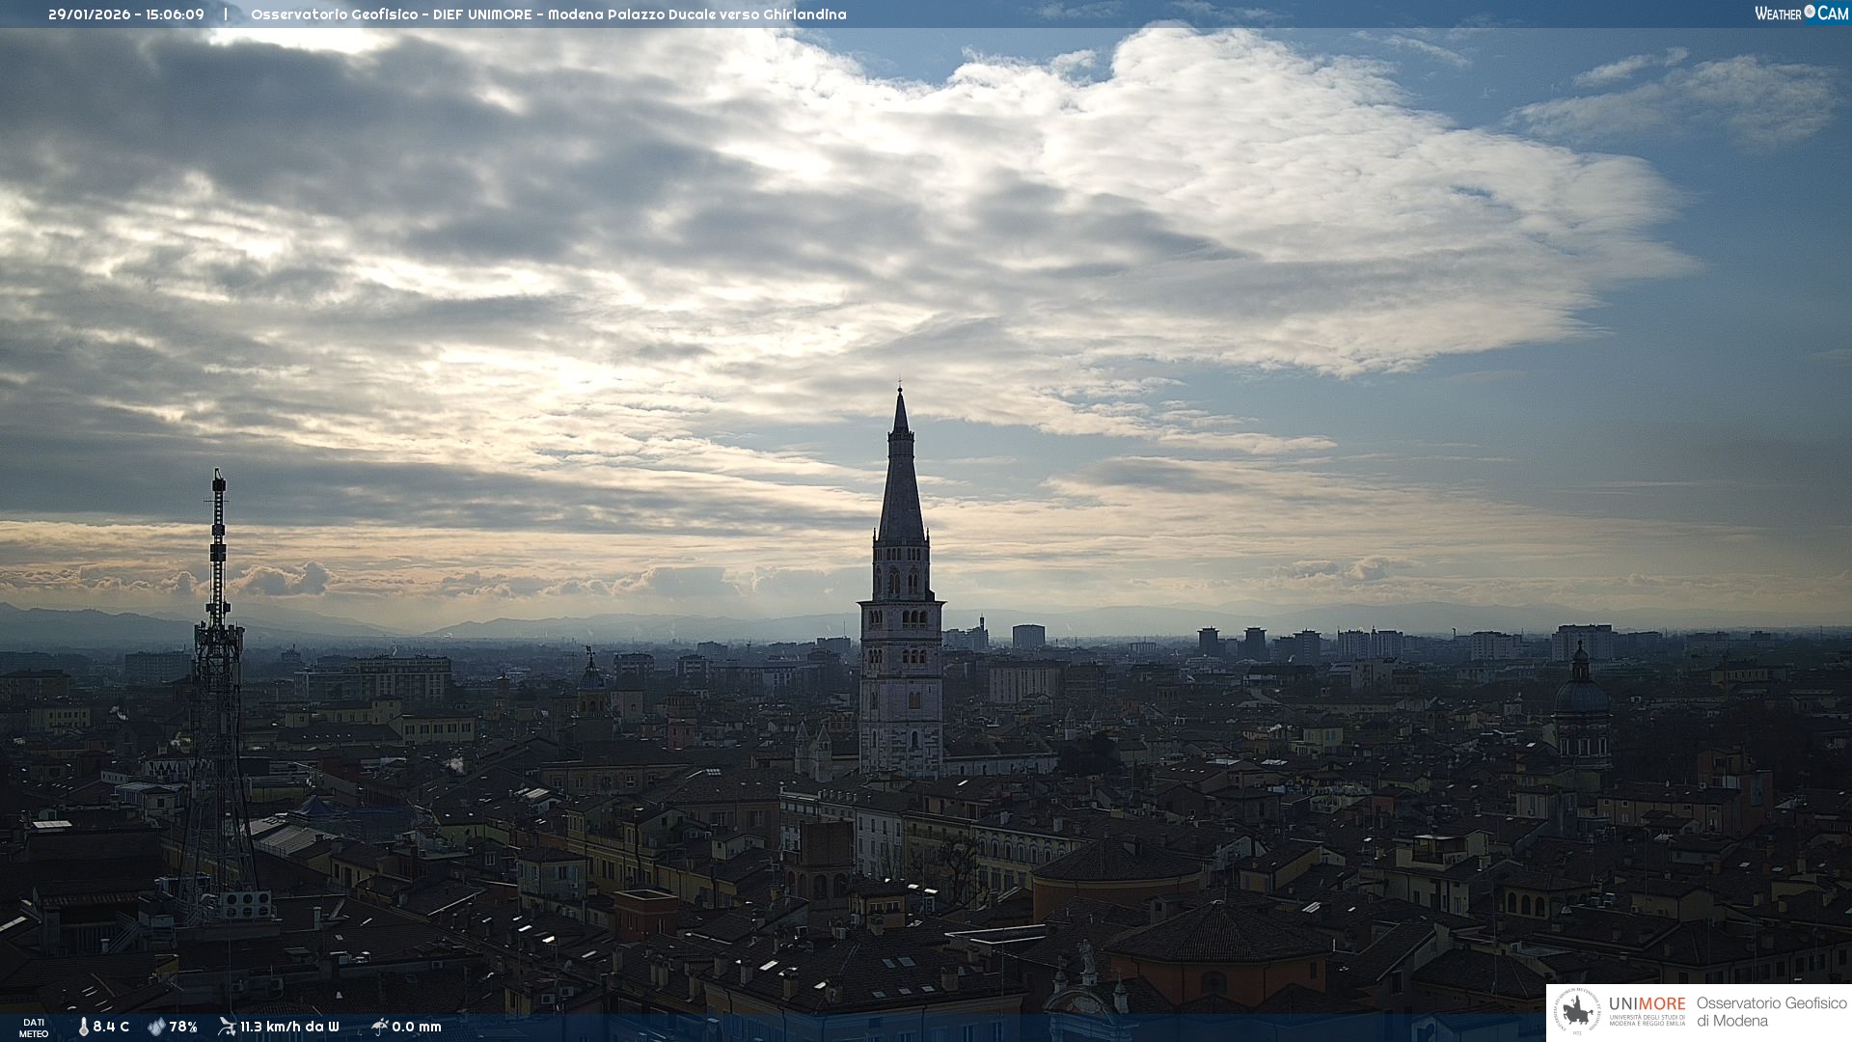Click the rain umbrella precipitation icon
Image resolution: width=1852 pixels, height=1042 pixels.
pos(379,1027)
